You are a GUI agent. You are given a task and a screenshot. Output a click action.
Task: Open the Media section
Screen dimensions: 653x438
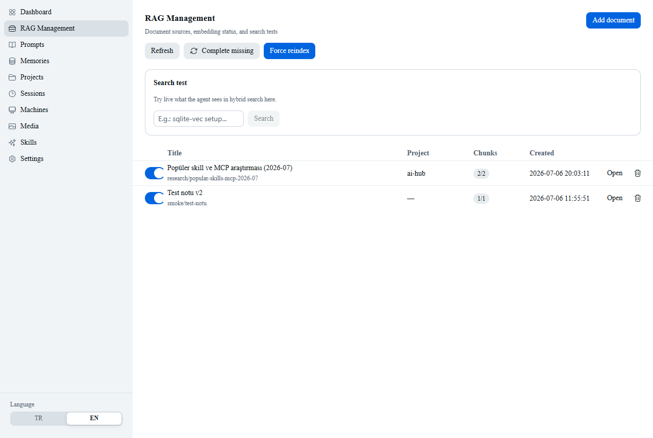[66, 126]
